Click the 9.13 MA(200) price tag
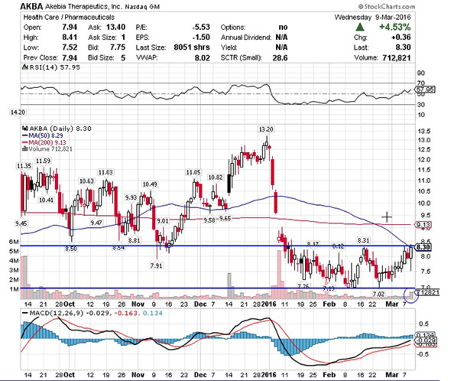451x381 pixels. (423, 225)
